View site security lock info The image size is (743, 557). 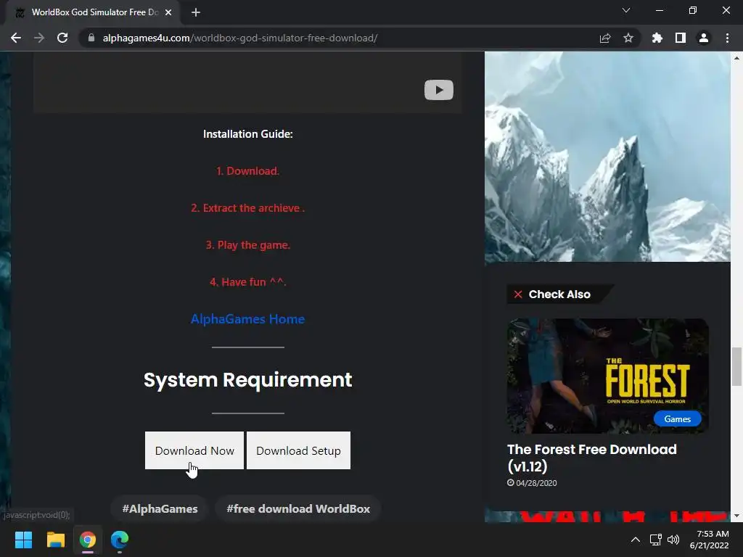coord(91,38)
